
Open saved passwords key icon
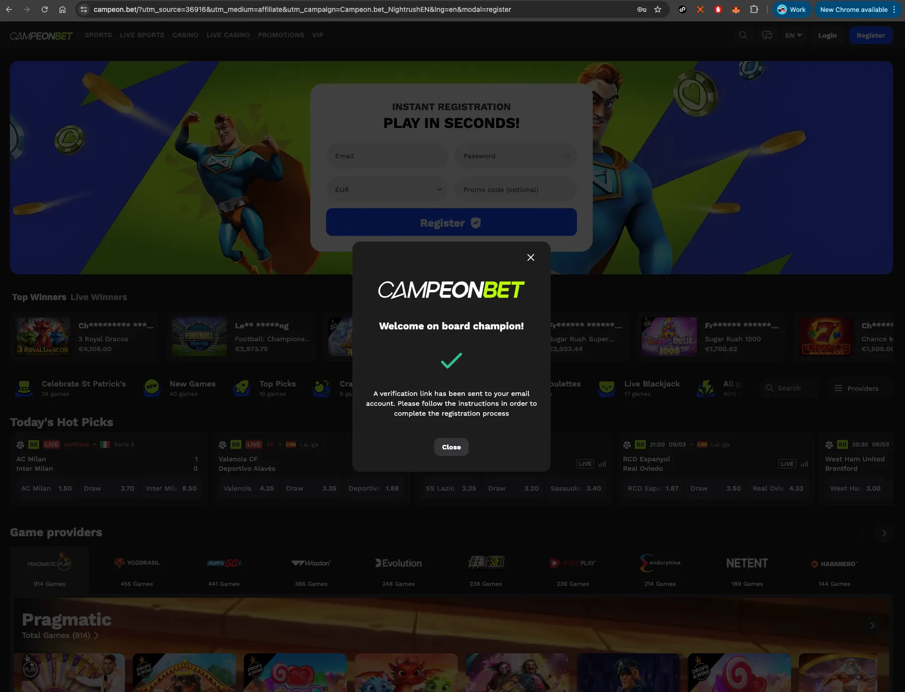[642, 9]
